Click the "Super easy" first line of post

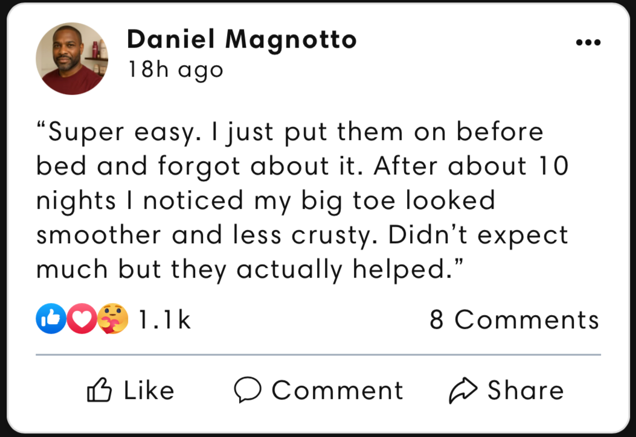point(290,132)
